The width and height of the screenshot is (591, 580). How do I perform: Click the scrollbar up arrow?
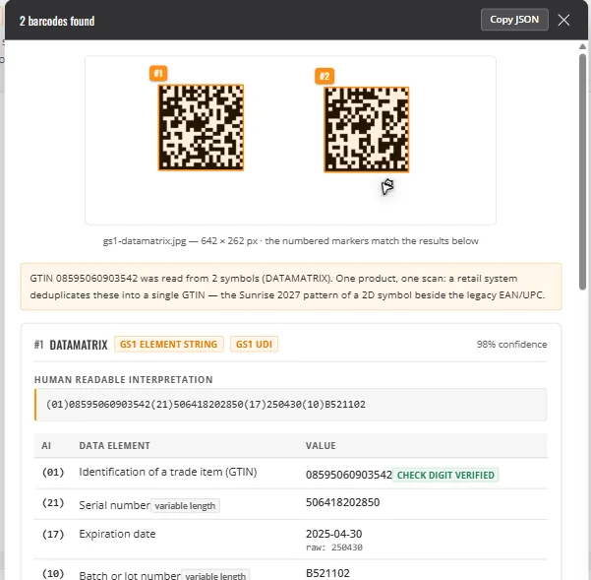tap(582, 46)
